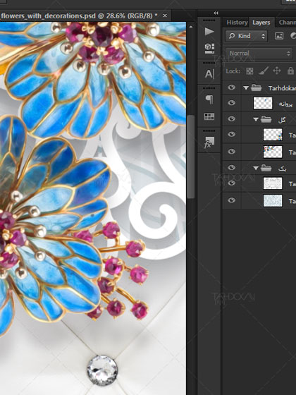
Task: Select the Layers tab
Action: pyautogui.click(x=261, y=23)
